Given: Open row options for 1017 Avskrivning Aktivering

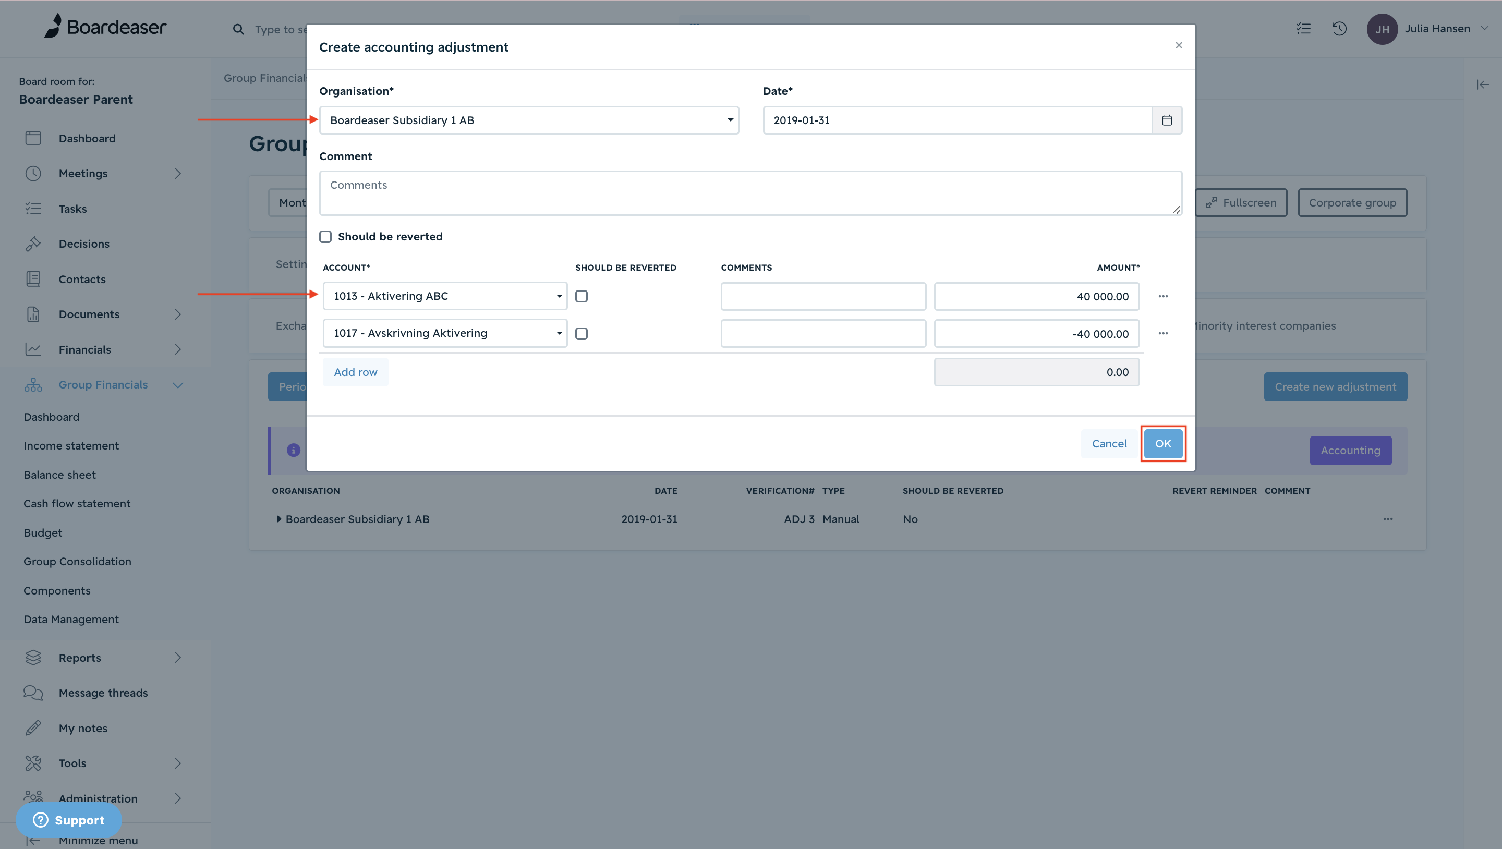Looking at the screenshot, I should pos(1162,334).
